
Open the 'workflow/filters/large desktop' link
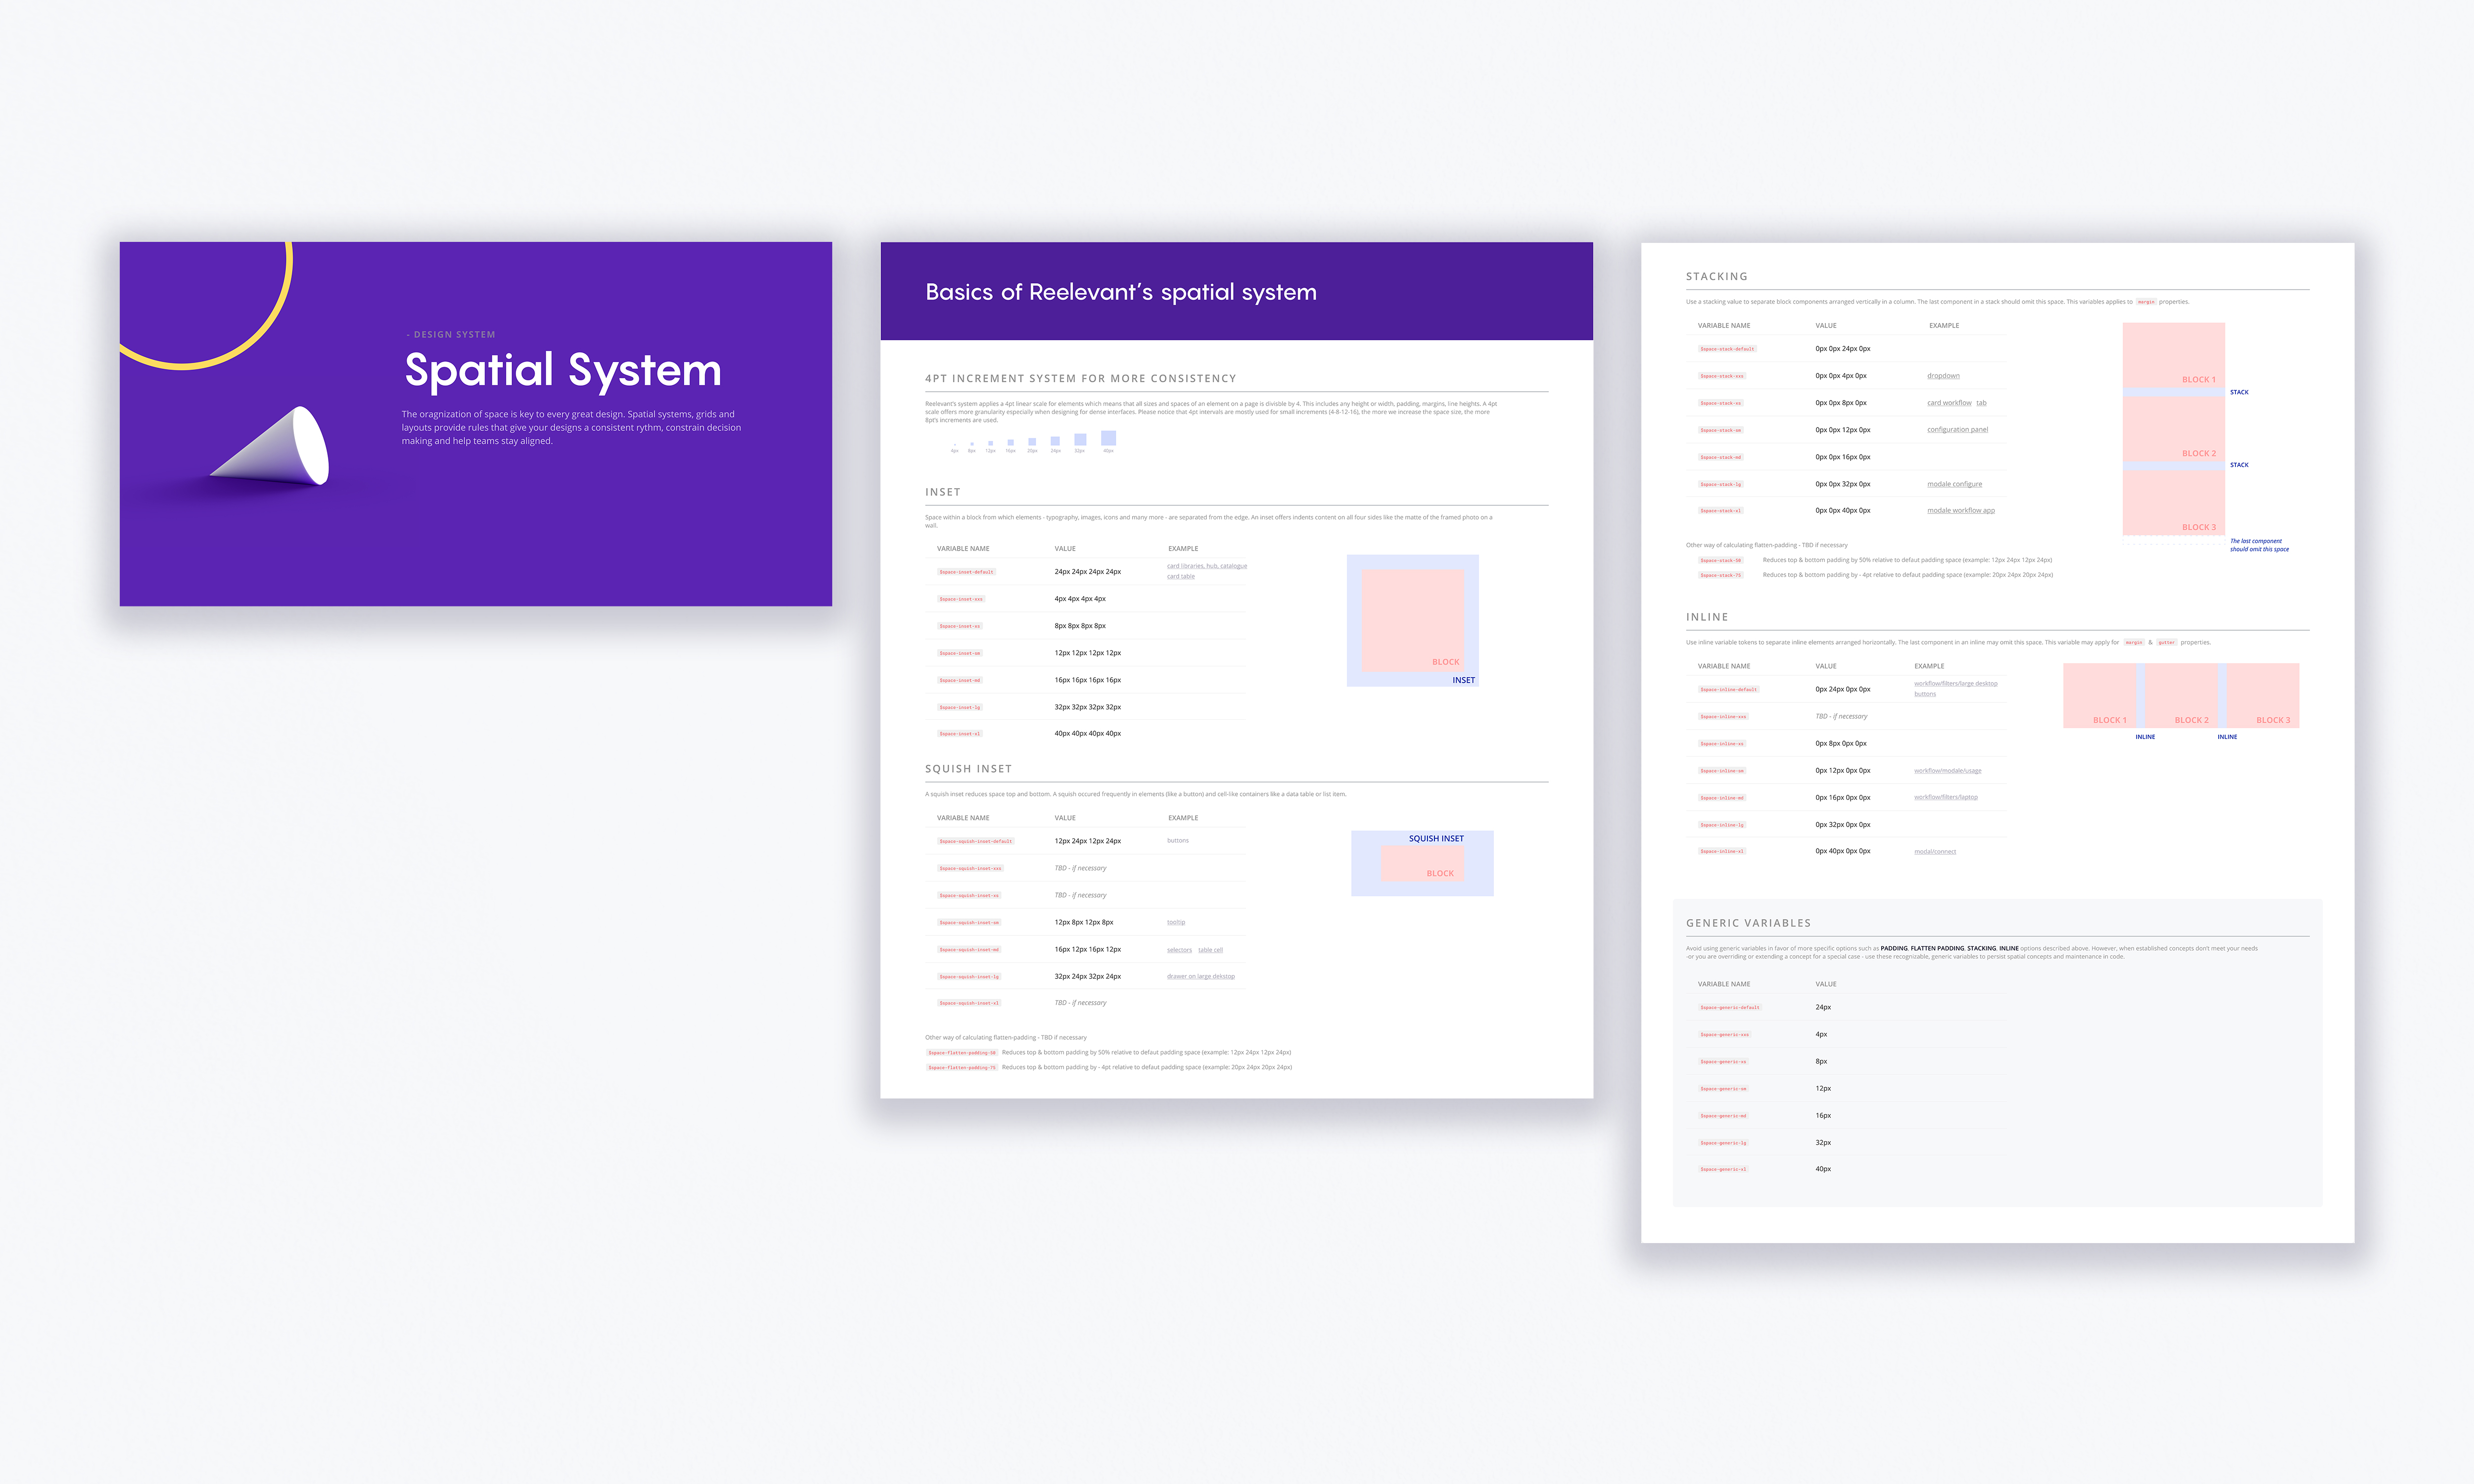pos(1955,684)
